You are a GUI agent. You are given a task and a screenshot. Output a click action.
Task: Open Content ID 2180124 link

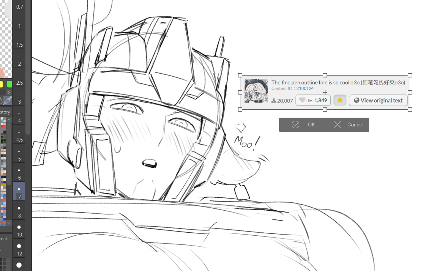click(x=305, y=88)
